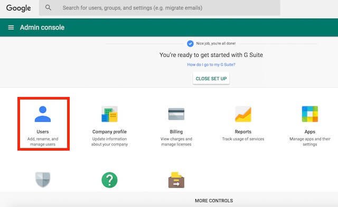This screenshot has width=338, height=207.
Task: Click the CLOSE SET UP button
Action: (x=211, y=78)
